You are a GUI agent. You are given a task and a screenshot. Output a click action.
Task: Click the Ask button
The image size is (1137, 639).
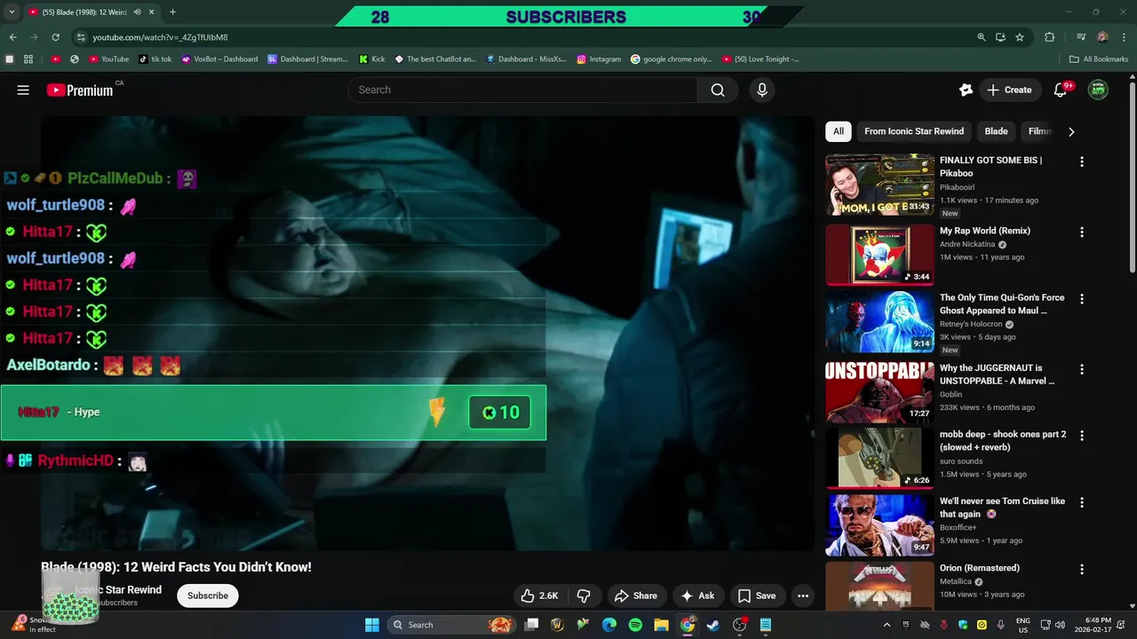click(697, 596)
